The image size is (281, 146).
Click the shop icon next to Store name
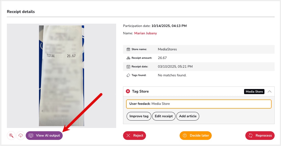(128, 49)
